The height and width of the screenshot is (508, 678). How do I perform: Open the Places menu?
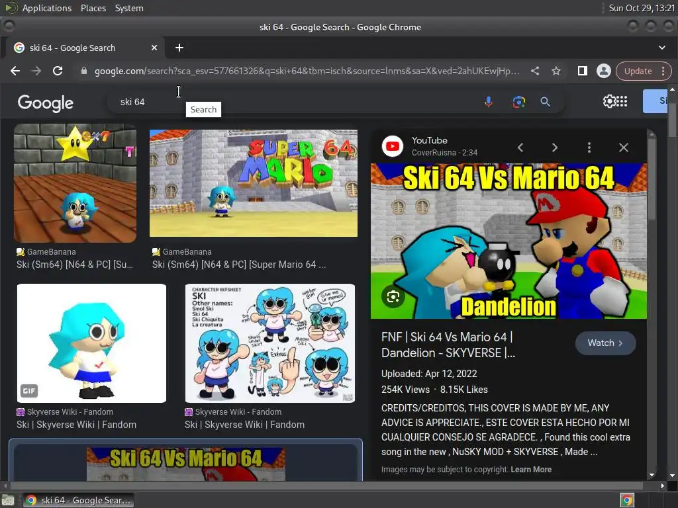(x=93, y=8)
